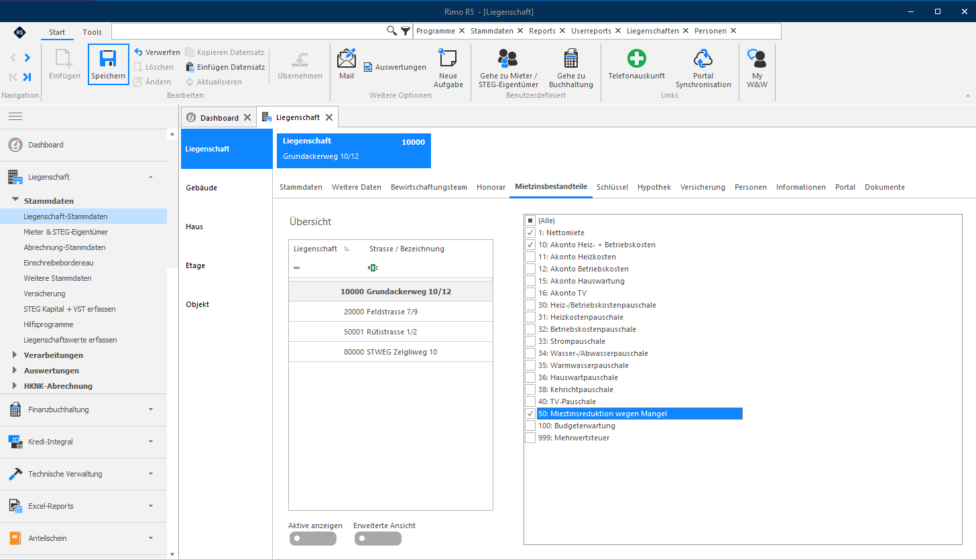Open Gehe zu Mieter / STEG-Eigentümer

[508, 67]
